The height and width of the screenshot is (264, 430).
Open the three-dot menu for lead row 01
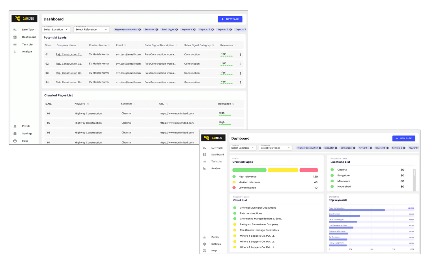tap(241, 55)
